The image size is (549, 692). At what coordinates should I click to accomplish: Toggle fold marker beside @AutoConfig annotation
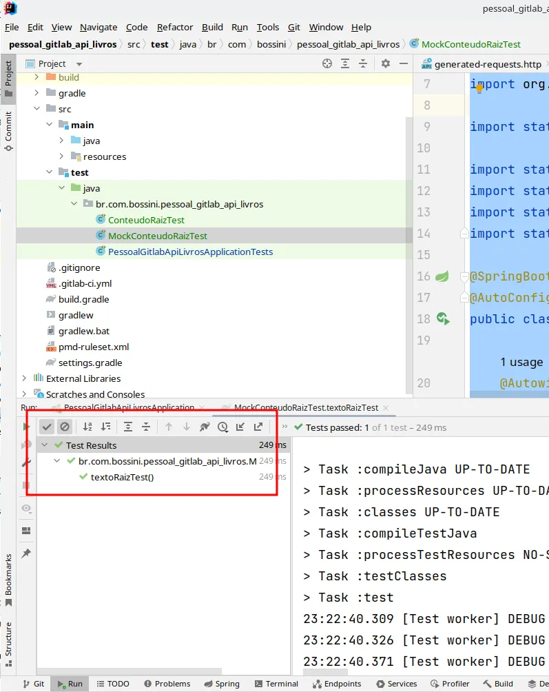(x=464, y=298)
